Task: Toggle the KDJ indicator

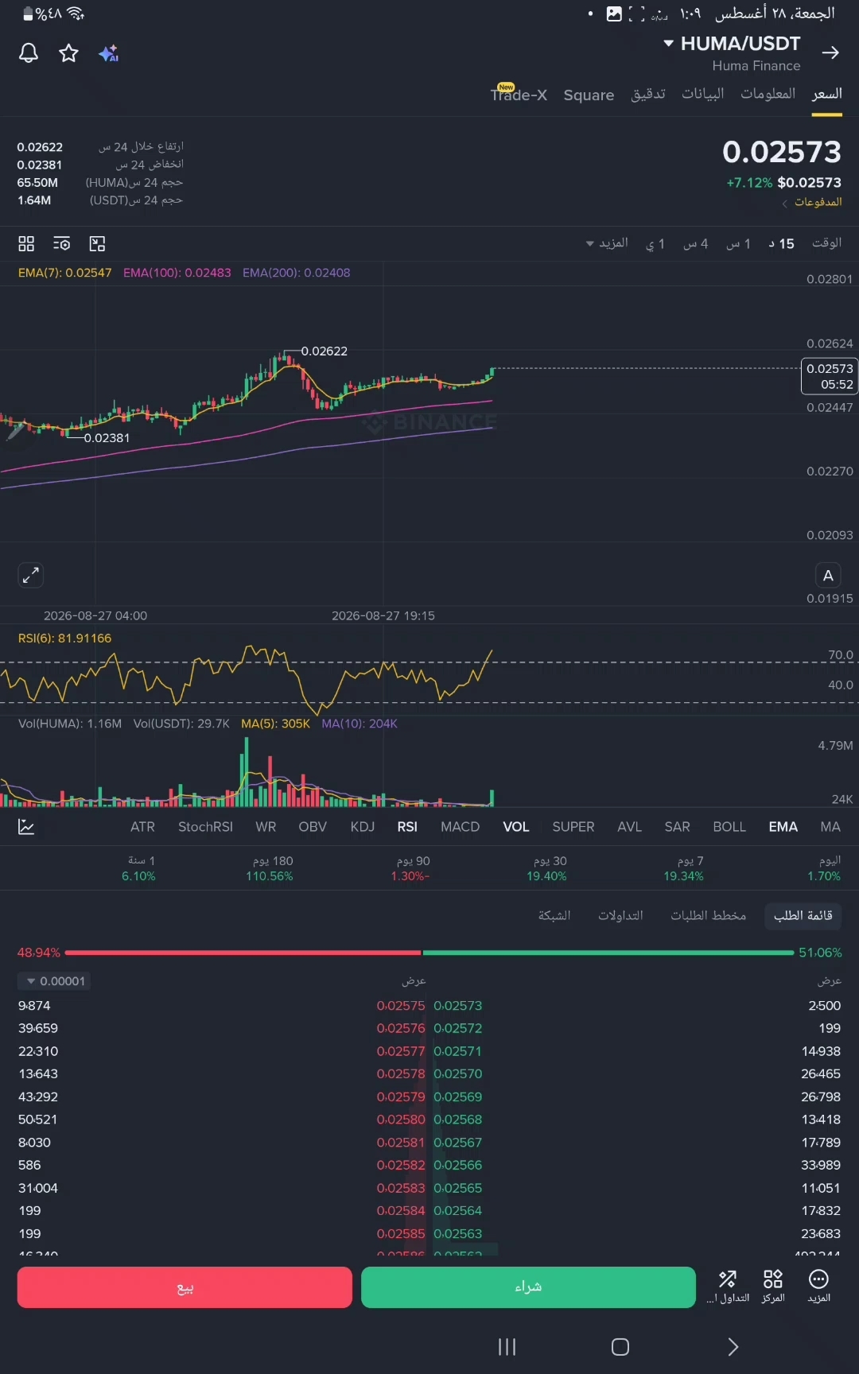Action: coord(363,827)
